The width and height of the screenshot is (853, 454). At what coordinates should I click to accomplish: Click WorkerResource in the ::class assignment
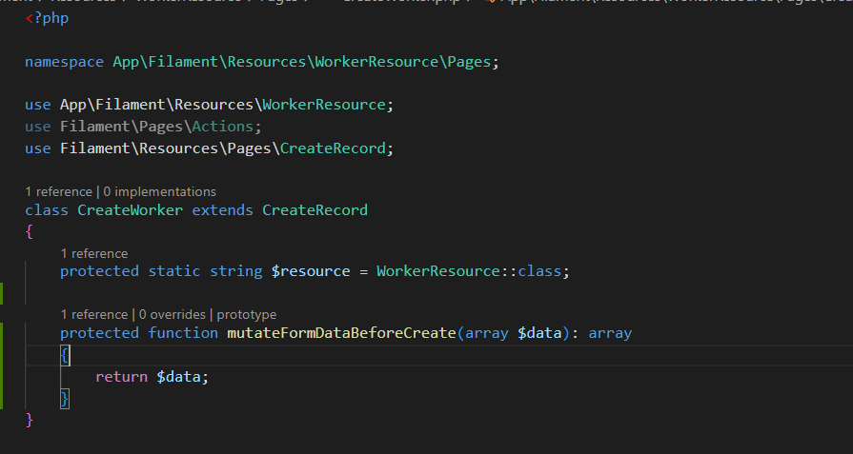(438, 271)
